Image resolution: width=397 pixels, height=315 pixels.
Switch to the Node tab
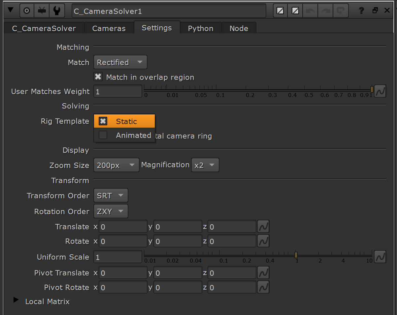[239, 28]
